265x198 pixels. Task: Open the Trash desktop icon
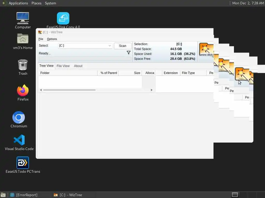[x=23, y=67]
